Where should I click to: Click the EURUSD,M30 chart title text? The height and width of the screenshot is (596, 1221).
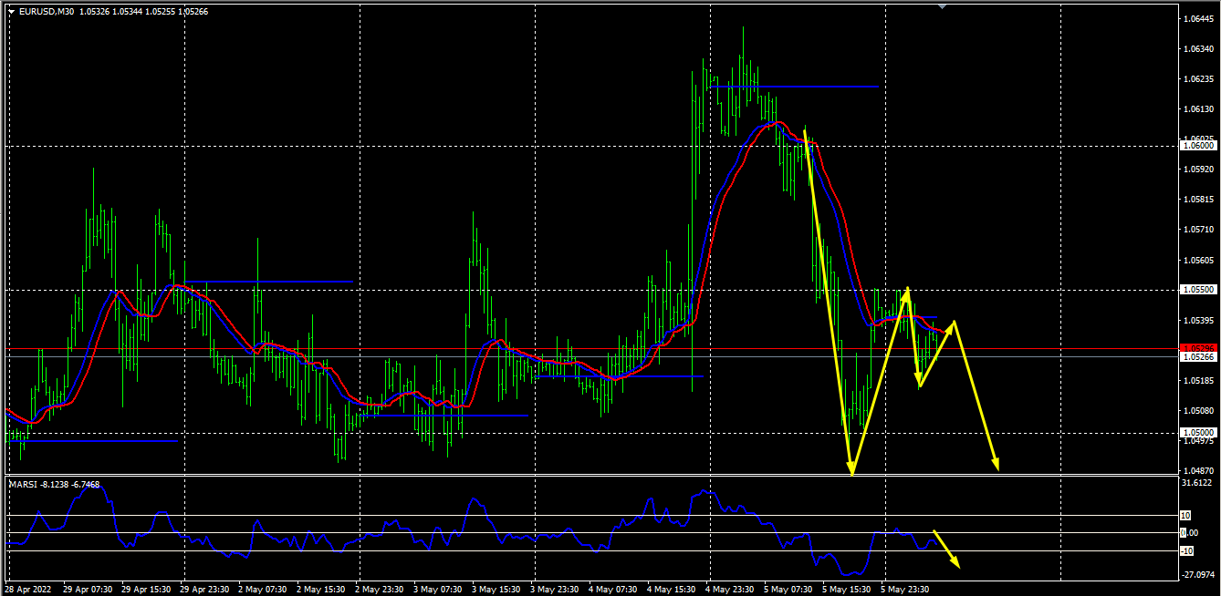[x=47, y=12]
